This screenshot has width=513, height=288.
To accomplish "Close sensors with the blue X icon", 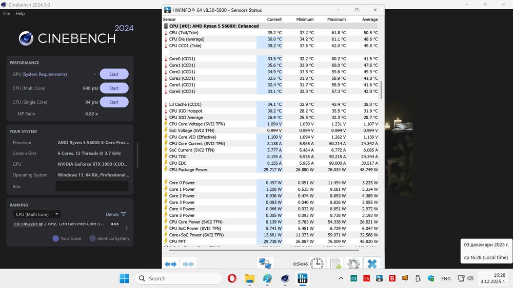I will (x=372, y=263).
